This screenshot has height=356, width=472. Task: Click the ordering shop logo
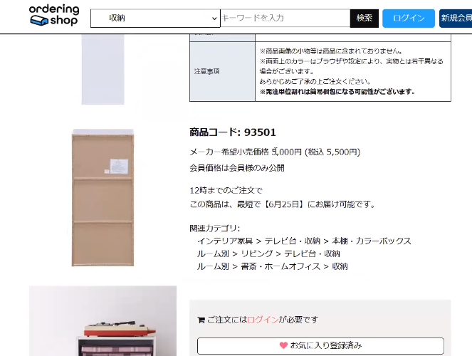(54, 16)
